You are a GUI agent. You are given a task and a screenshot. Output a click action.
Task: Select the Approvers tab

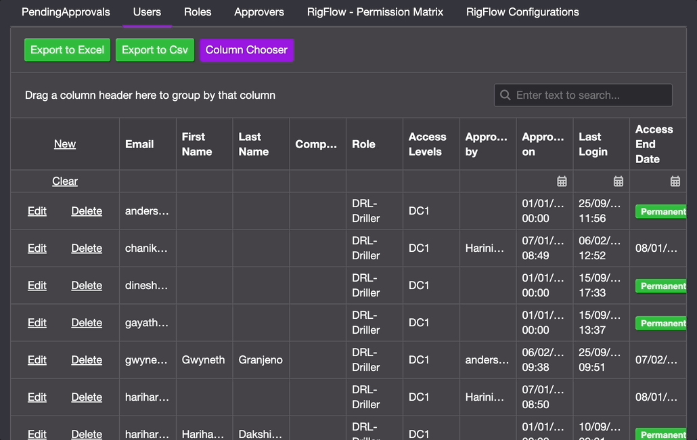pyautogui.click(x=259, y=12)
